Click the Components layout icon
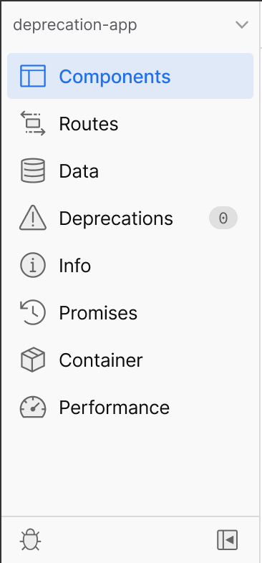This screenshot has width=262, height=563. tap(33, 76)
